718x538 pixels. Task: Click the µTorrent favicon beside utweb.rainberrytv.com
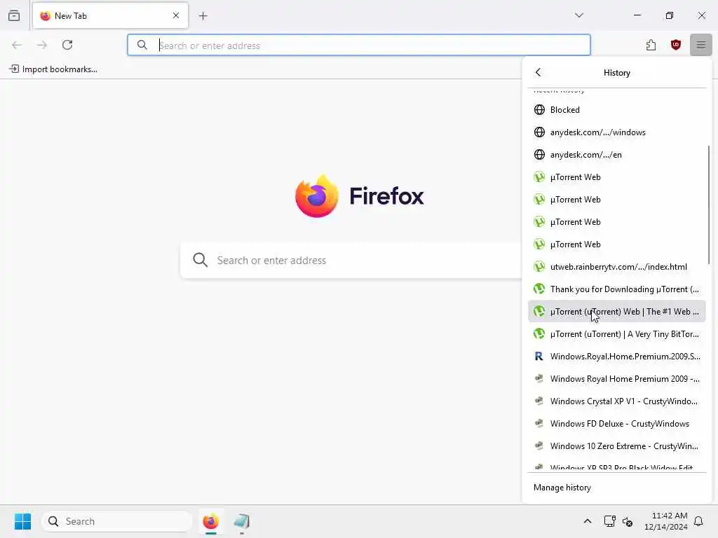[539, 267]
